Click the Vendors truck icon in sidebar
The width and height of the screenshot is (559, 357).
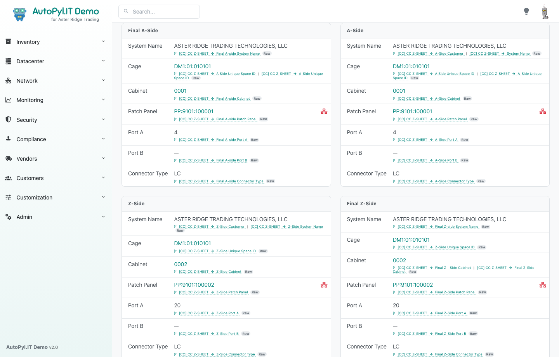click(8, 158)
